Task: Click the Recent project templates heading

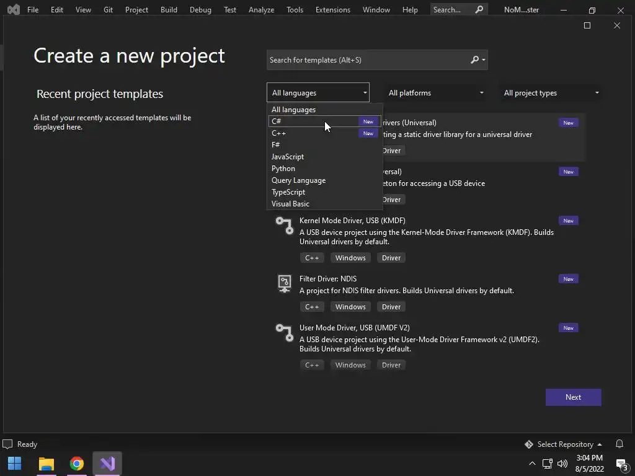Action: [100, 94]
